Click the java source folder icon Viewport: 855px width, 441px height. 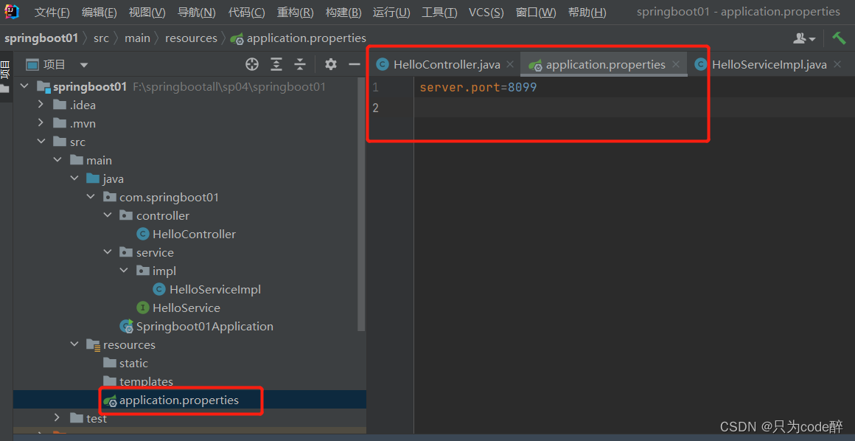93,179
